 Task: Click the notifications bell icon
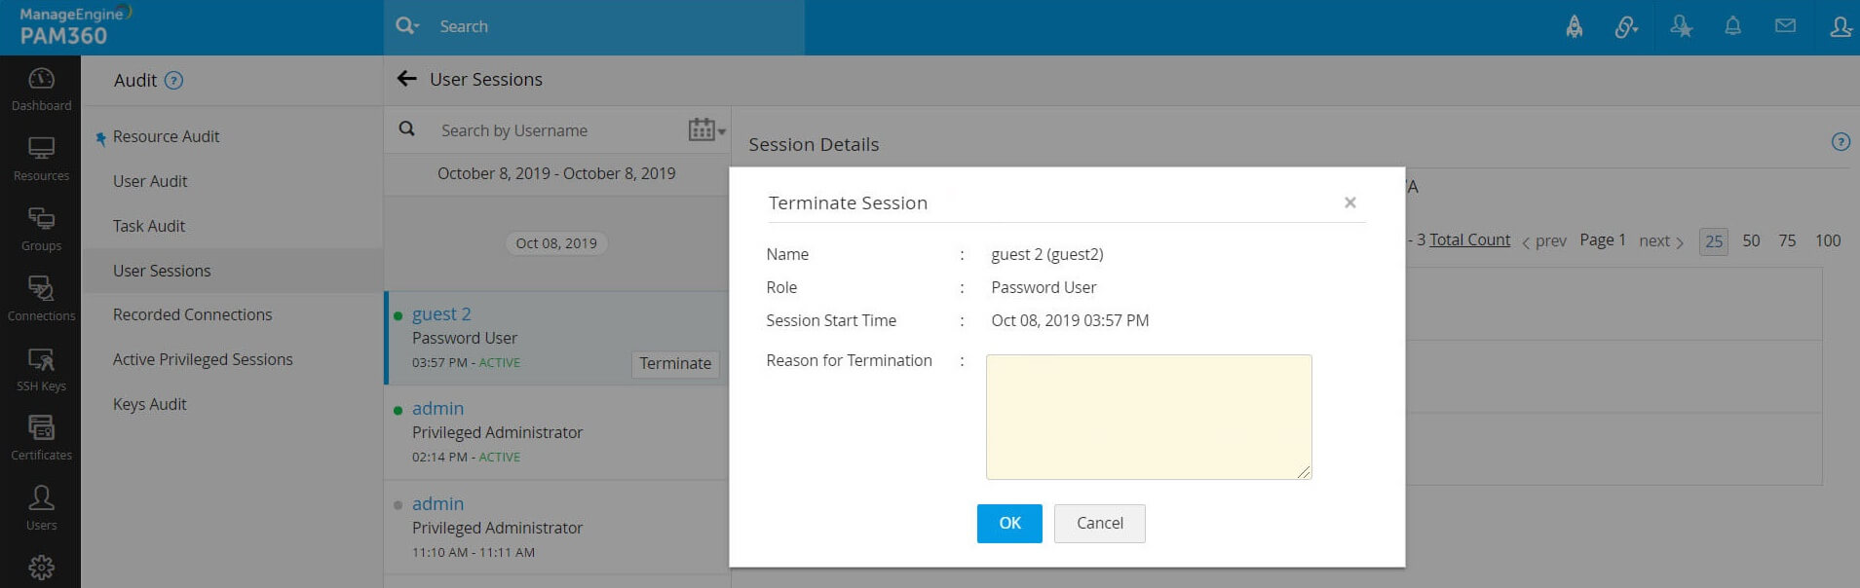pyautogui.click(x=1732, y=26)
